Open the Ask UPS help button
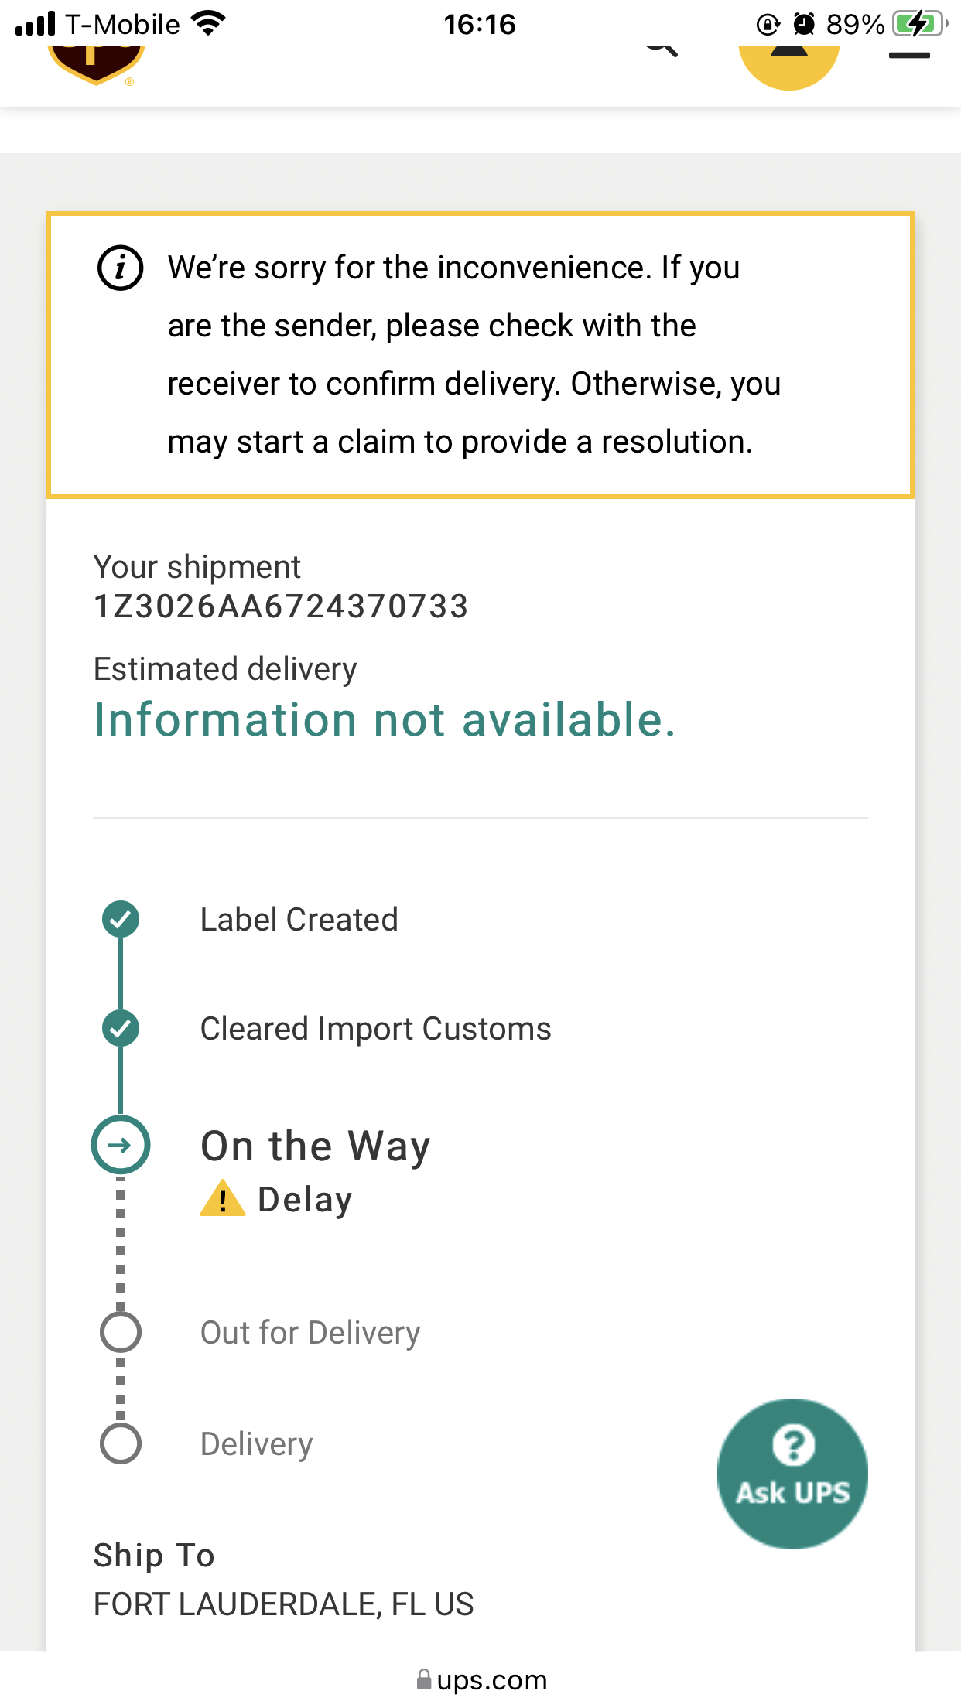 pos(792,1474)
